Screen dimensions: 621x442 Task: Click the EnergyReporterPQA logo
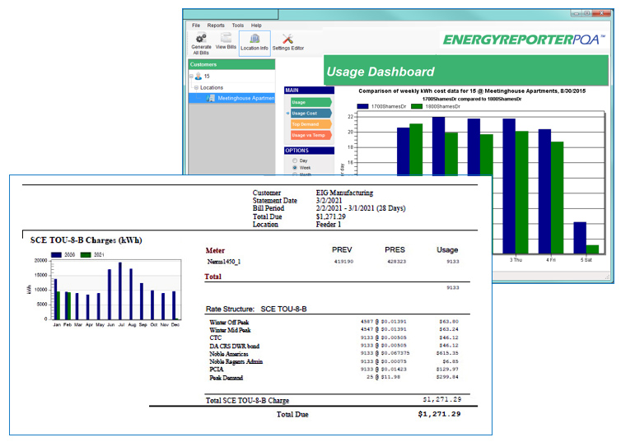524,40
